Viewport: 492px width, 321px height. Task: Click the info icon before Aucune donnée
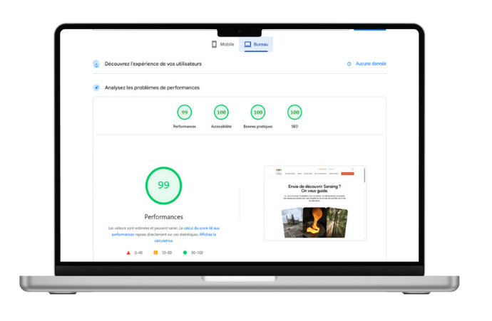click(x=349, y=64)
